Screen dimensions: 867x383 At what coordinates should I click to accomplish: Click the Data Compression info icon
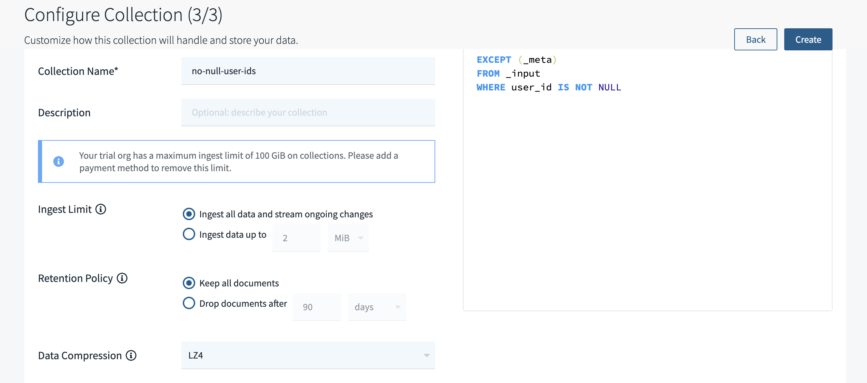click(x=131, y=355)
